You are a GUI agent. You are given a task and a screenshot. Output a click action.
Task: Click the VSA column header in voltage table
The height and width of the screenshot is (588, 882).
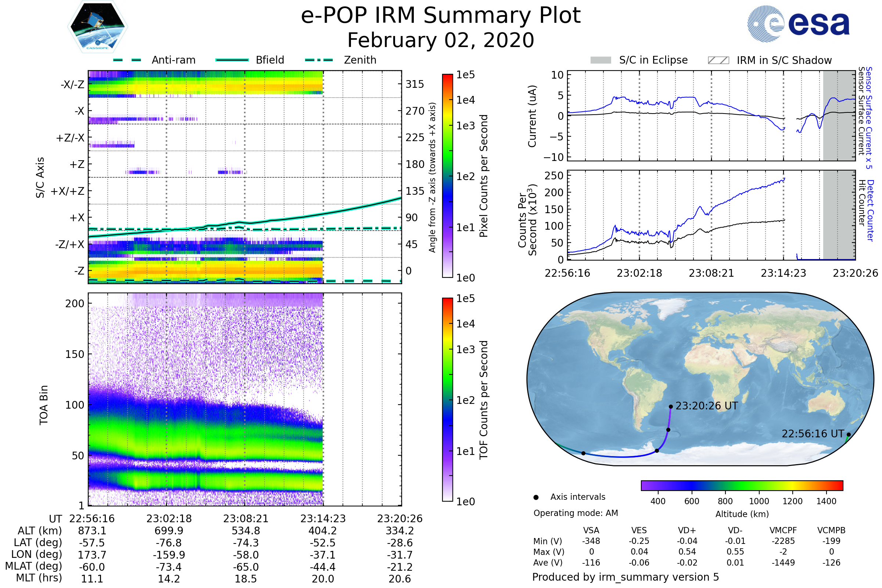click(x=591, y=530)
